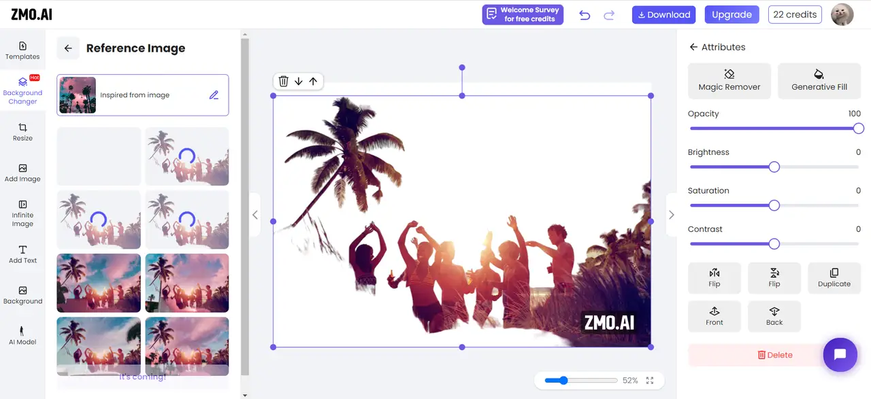
Task: Edit the inspired-from reference image
Action: (214, 95)
